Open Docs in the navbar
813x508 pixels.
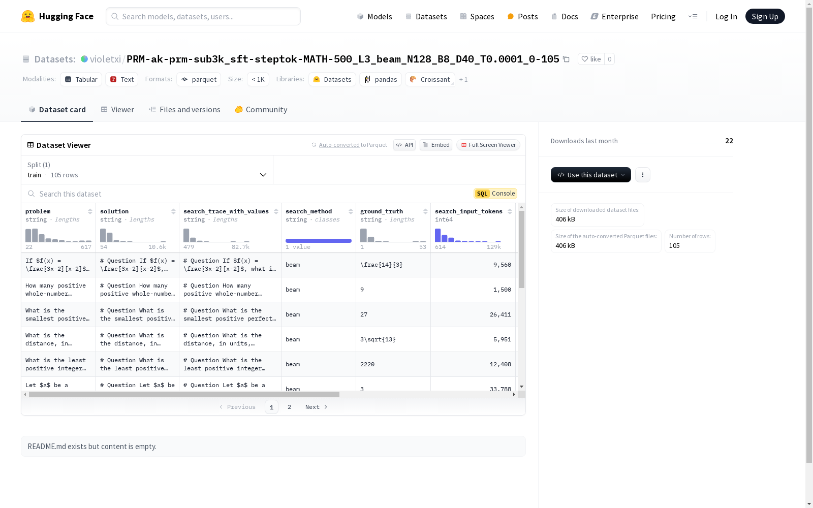(x=565, y=16)
